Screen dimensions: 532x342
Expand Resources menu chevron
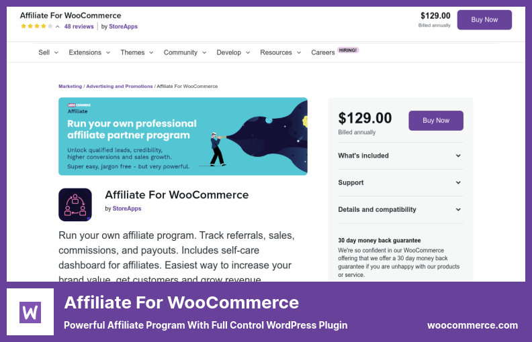(299, 52)
